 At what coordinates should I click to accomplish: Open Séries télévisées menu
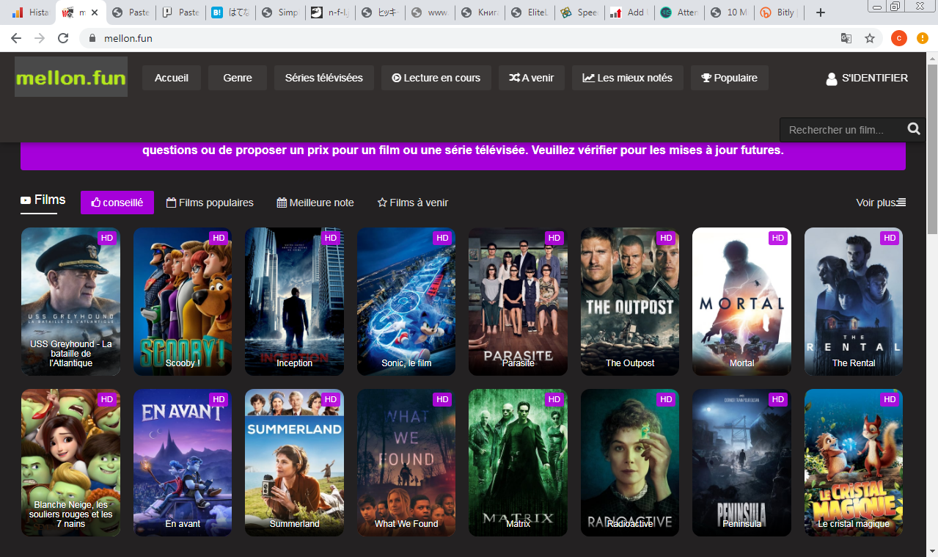(324, 78)
